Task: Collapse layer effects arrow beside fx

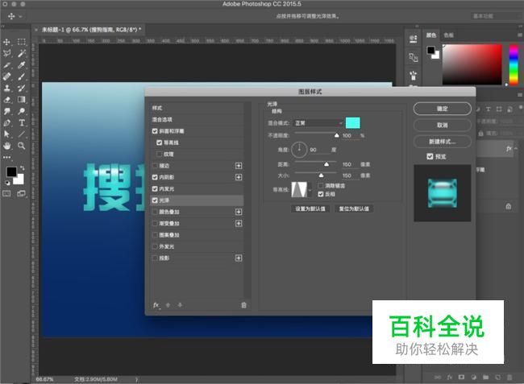Action: pyautogui.click(x=516, y=148)
